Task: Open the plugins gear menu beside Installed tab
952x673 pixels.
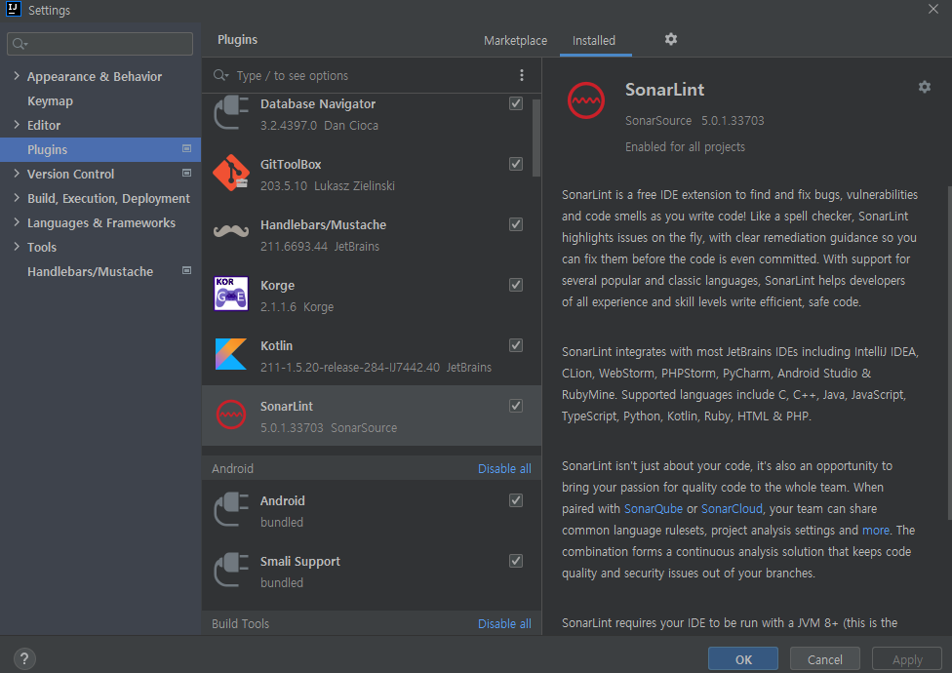Action: (670, 39)
